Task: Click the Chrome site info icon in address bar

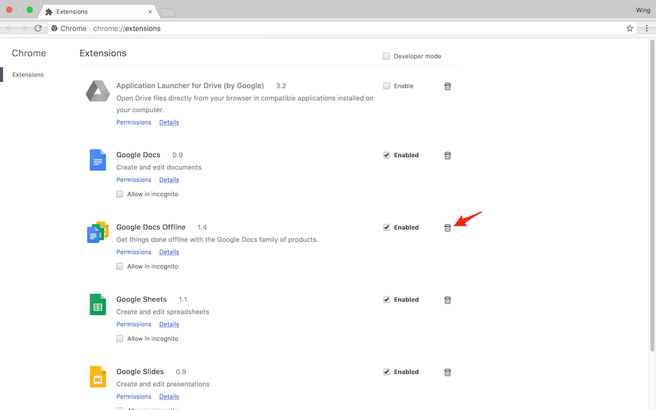Action: (55, 29)
